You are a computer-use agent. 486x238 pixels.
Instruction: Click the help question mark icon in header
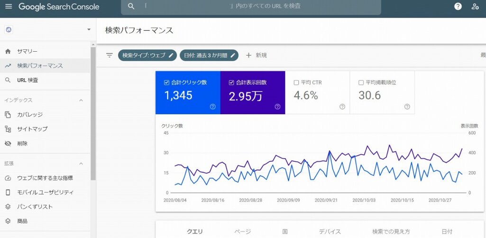pyautogui.click(x=458, y=7)
